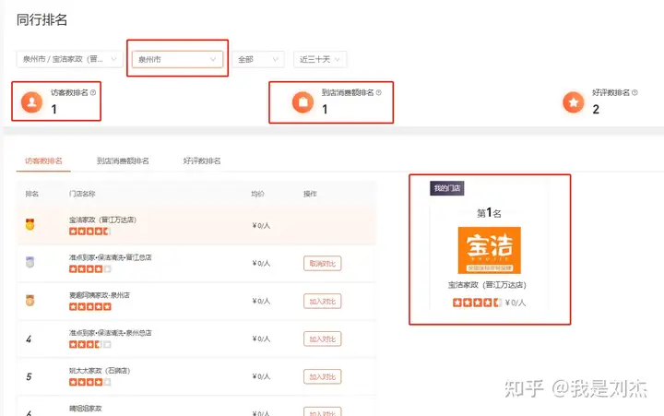Click the 访客数排名 summary value 1

pyautogui.click(x=53, y=109)
